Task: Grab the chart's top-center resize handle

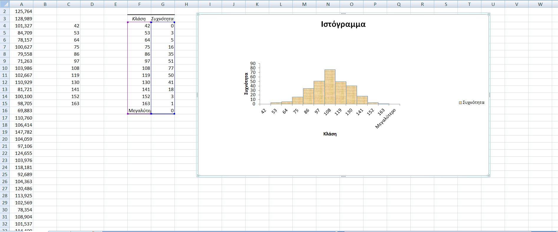Action: tap(343, 14)
